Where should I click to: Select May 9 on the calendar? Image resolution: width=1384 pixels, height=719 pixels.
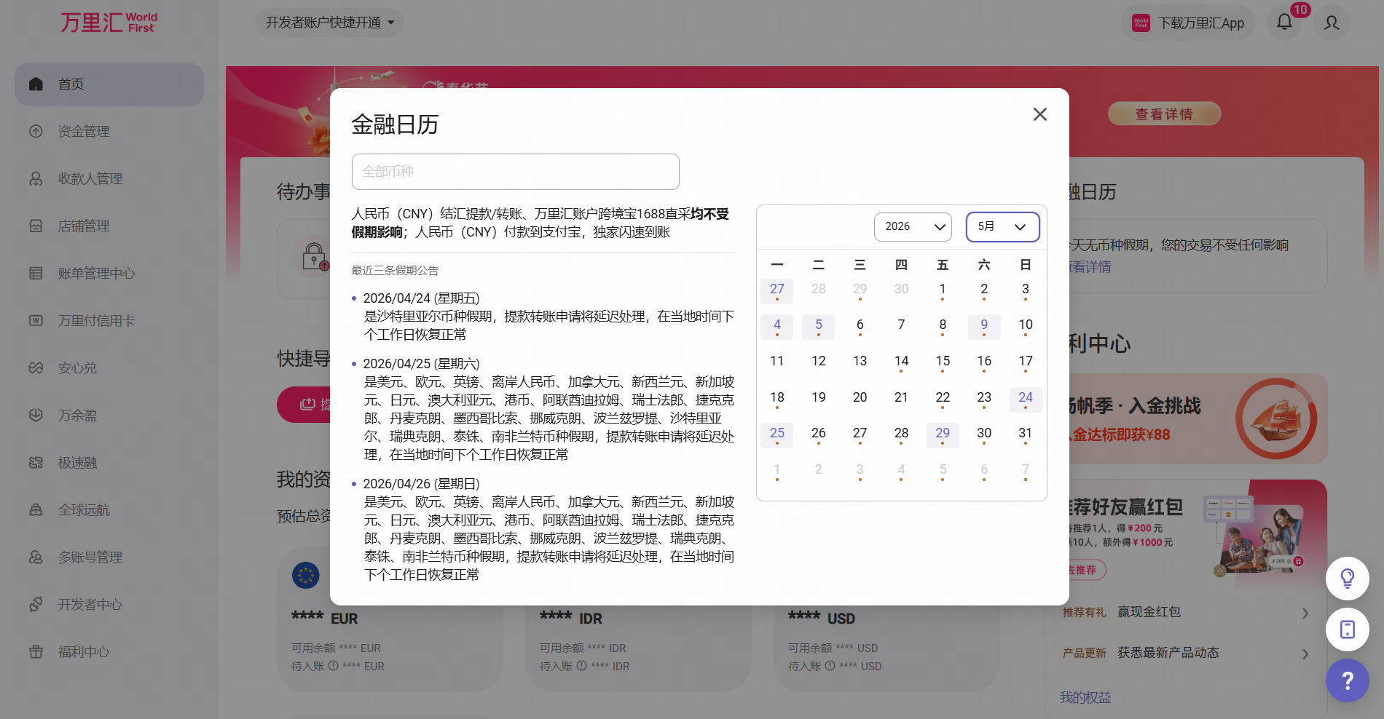[983, 325]
